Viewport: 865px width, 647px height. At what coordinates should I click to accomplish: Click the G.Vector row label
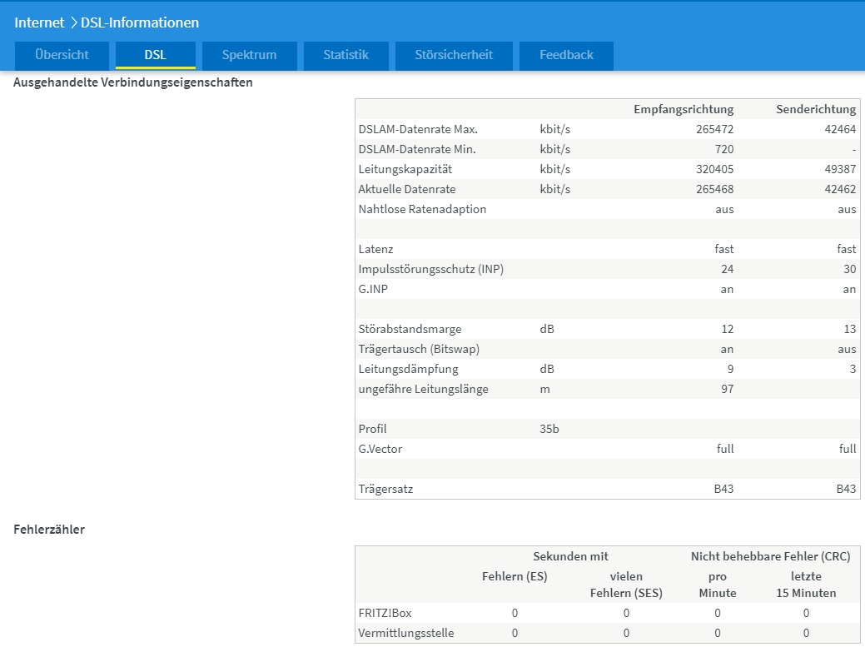click(380, 449)
